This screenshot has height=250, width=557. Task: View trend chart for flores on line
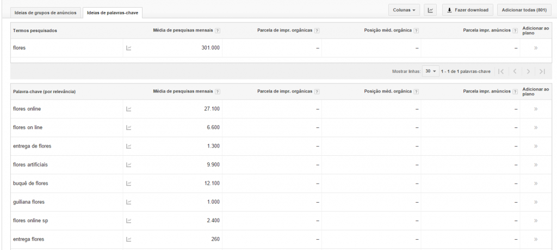pyautogui.click(x=129, y=127)
